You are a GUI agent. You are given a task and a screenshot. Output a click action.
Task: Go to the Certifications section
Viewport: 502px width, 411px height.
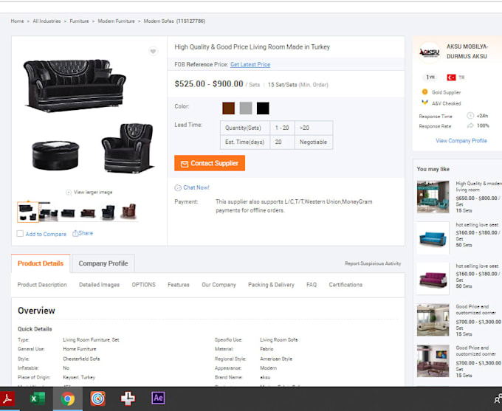(345, 285)
